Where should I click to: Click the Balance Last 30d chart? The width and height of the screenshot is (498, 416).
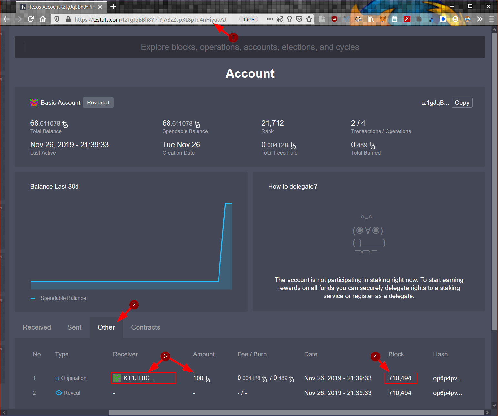pos(131,246)
